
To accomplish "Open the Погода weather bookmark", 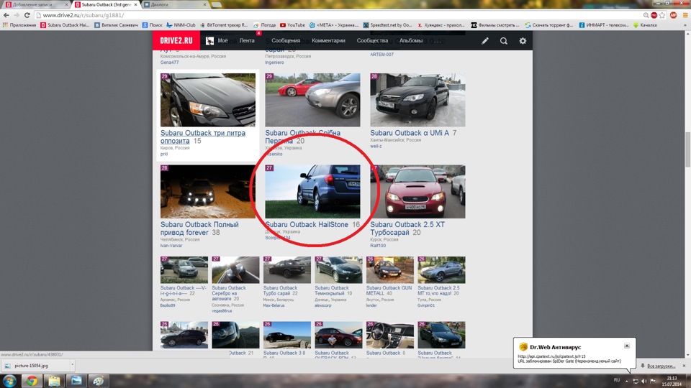I will (x=264, y=25).
